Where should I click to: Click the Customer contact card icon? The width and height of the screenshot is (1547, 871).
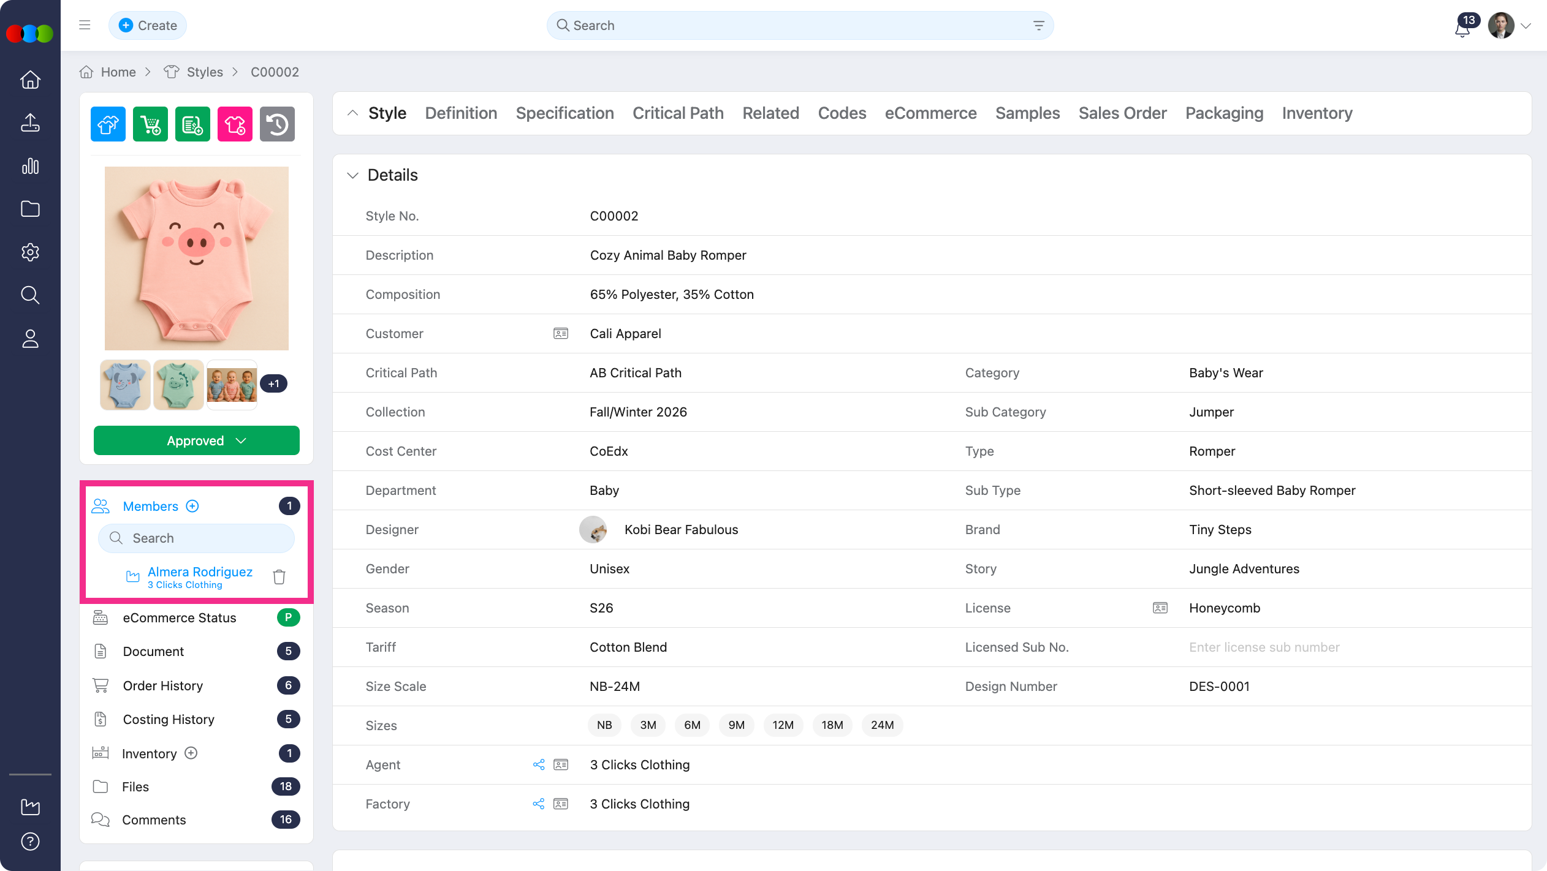560,333
